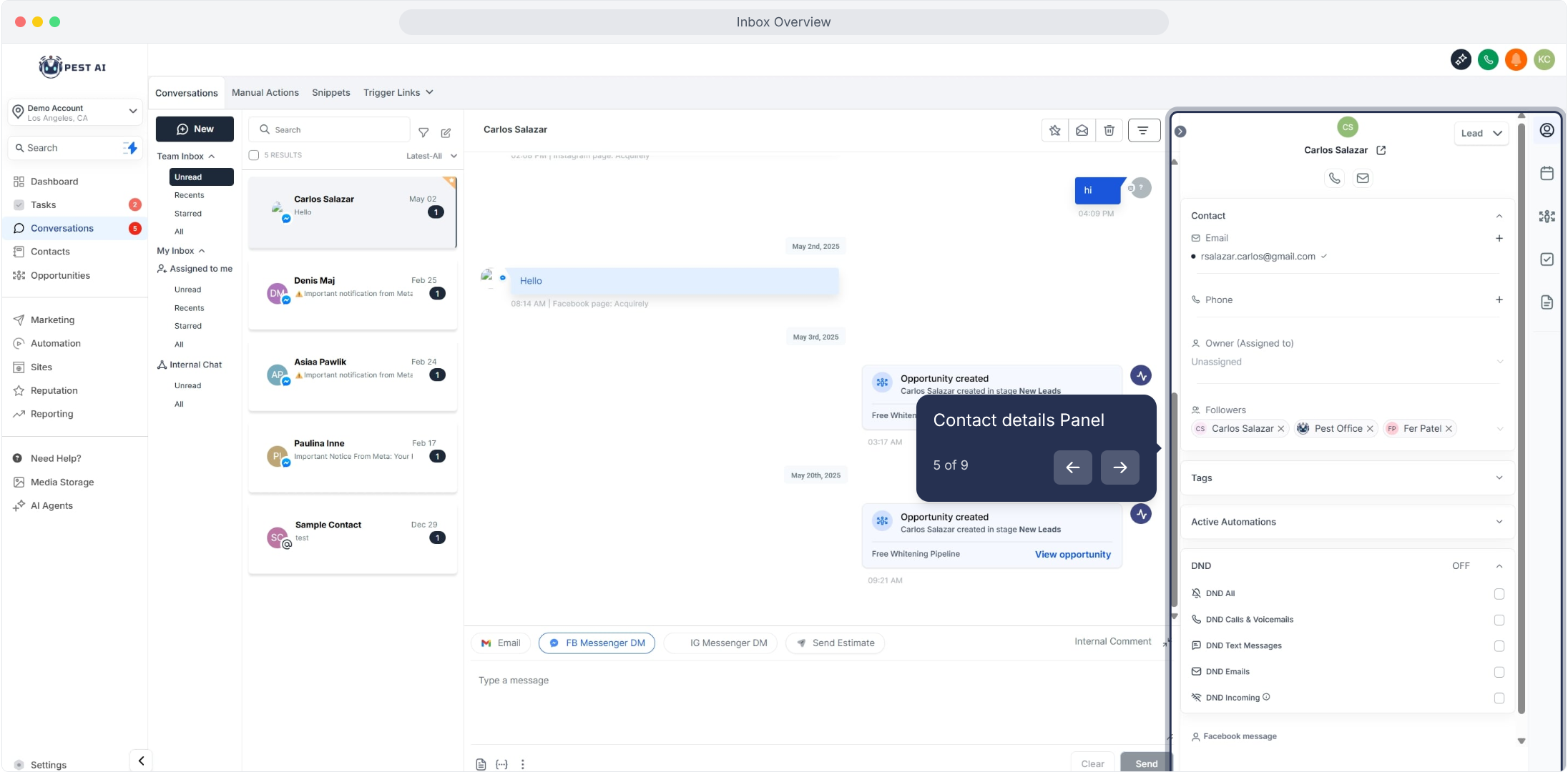The image size is (1568, 772).
Task: Click the View opportunity link
Action: 1072,554
